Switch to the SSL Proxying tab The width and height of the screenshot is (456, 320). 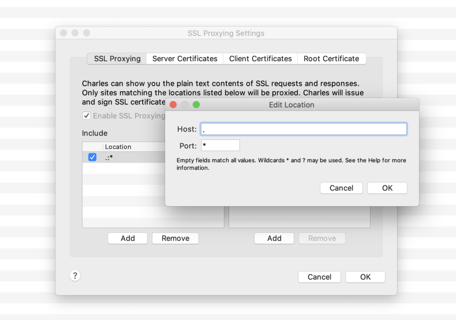[x=117, y=59]
